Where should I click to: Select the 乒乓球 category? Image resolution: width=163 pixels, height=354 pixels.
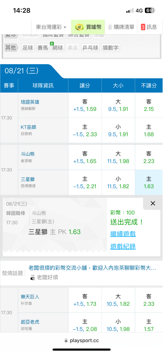coord(90,48)
